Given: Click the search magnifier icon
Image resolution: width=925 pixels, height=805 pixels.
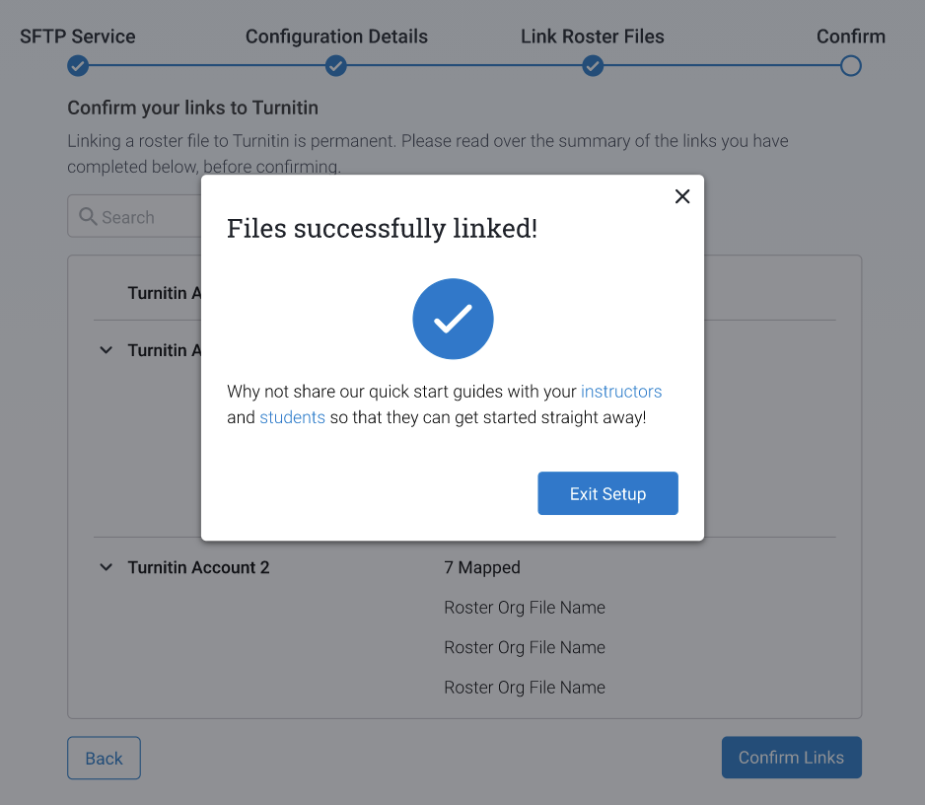Looking at the screenshot, I should tap(88, 217).
